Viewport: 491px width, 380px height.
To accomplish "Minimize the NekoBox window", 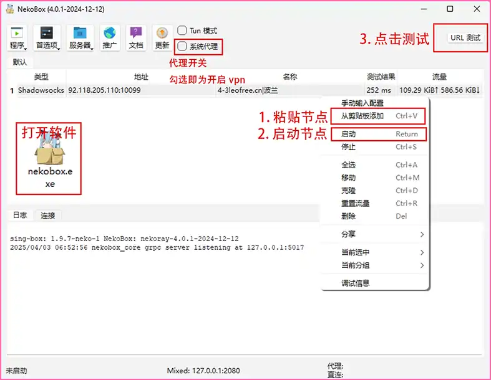I will click(x=424, y=9).
